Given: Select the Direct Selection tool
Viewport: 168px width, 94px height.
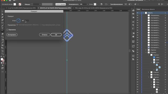Looking at the screenshot, I should tap(2, 14).
